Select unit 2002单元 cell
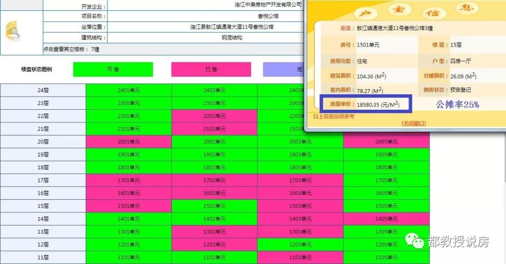Screen dimensions: 506x264 [214, 142]
